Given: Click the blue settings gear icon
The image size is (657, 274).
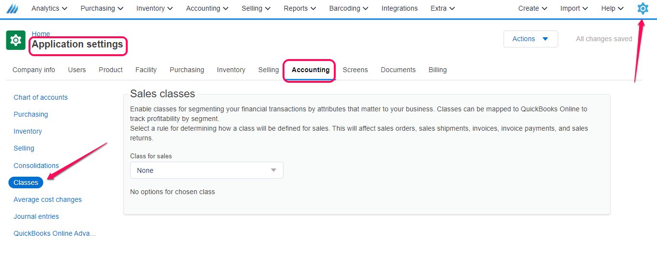Looking at the screenshot, I should (642, 8).
